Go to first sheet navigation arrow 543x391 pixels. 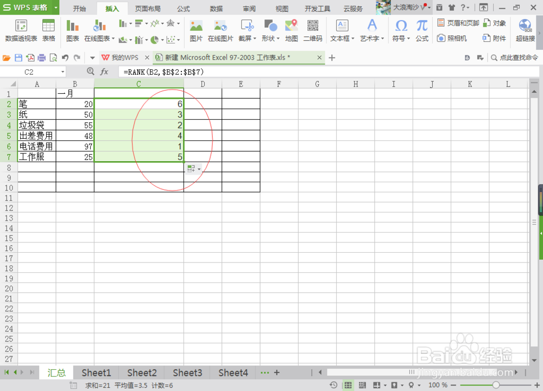[x=7, y=373]
